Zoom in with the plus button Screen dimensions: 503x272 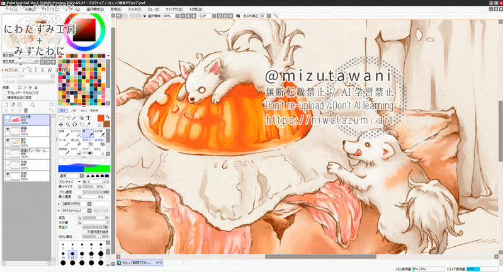[x=188, y=16]
